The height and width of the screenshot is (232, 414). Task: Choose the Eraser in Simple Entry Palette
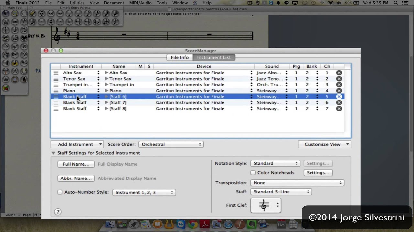pyautogui.click(x=32, y=13)
